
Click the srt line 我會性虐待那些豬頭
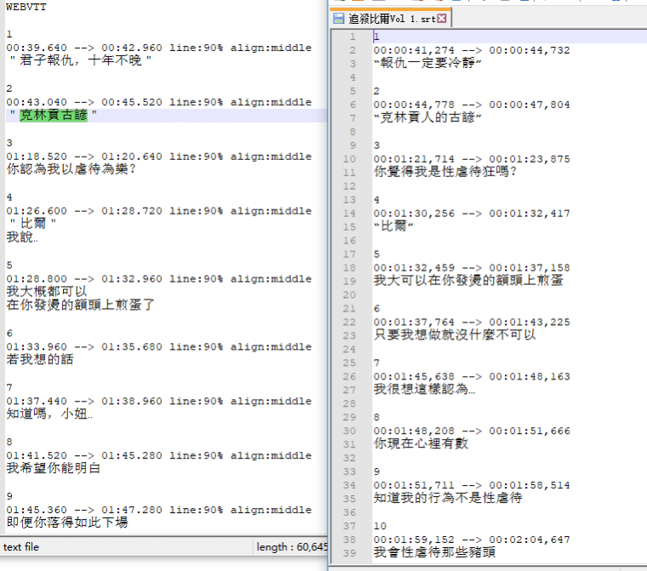[x=434, y=552]
